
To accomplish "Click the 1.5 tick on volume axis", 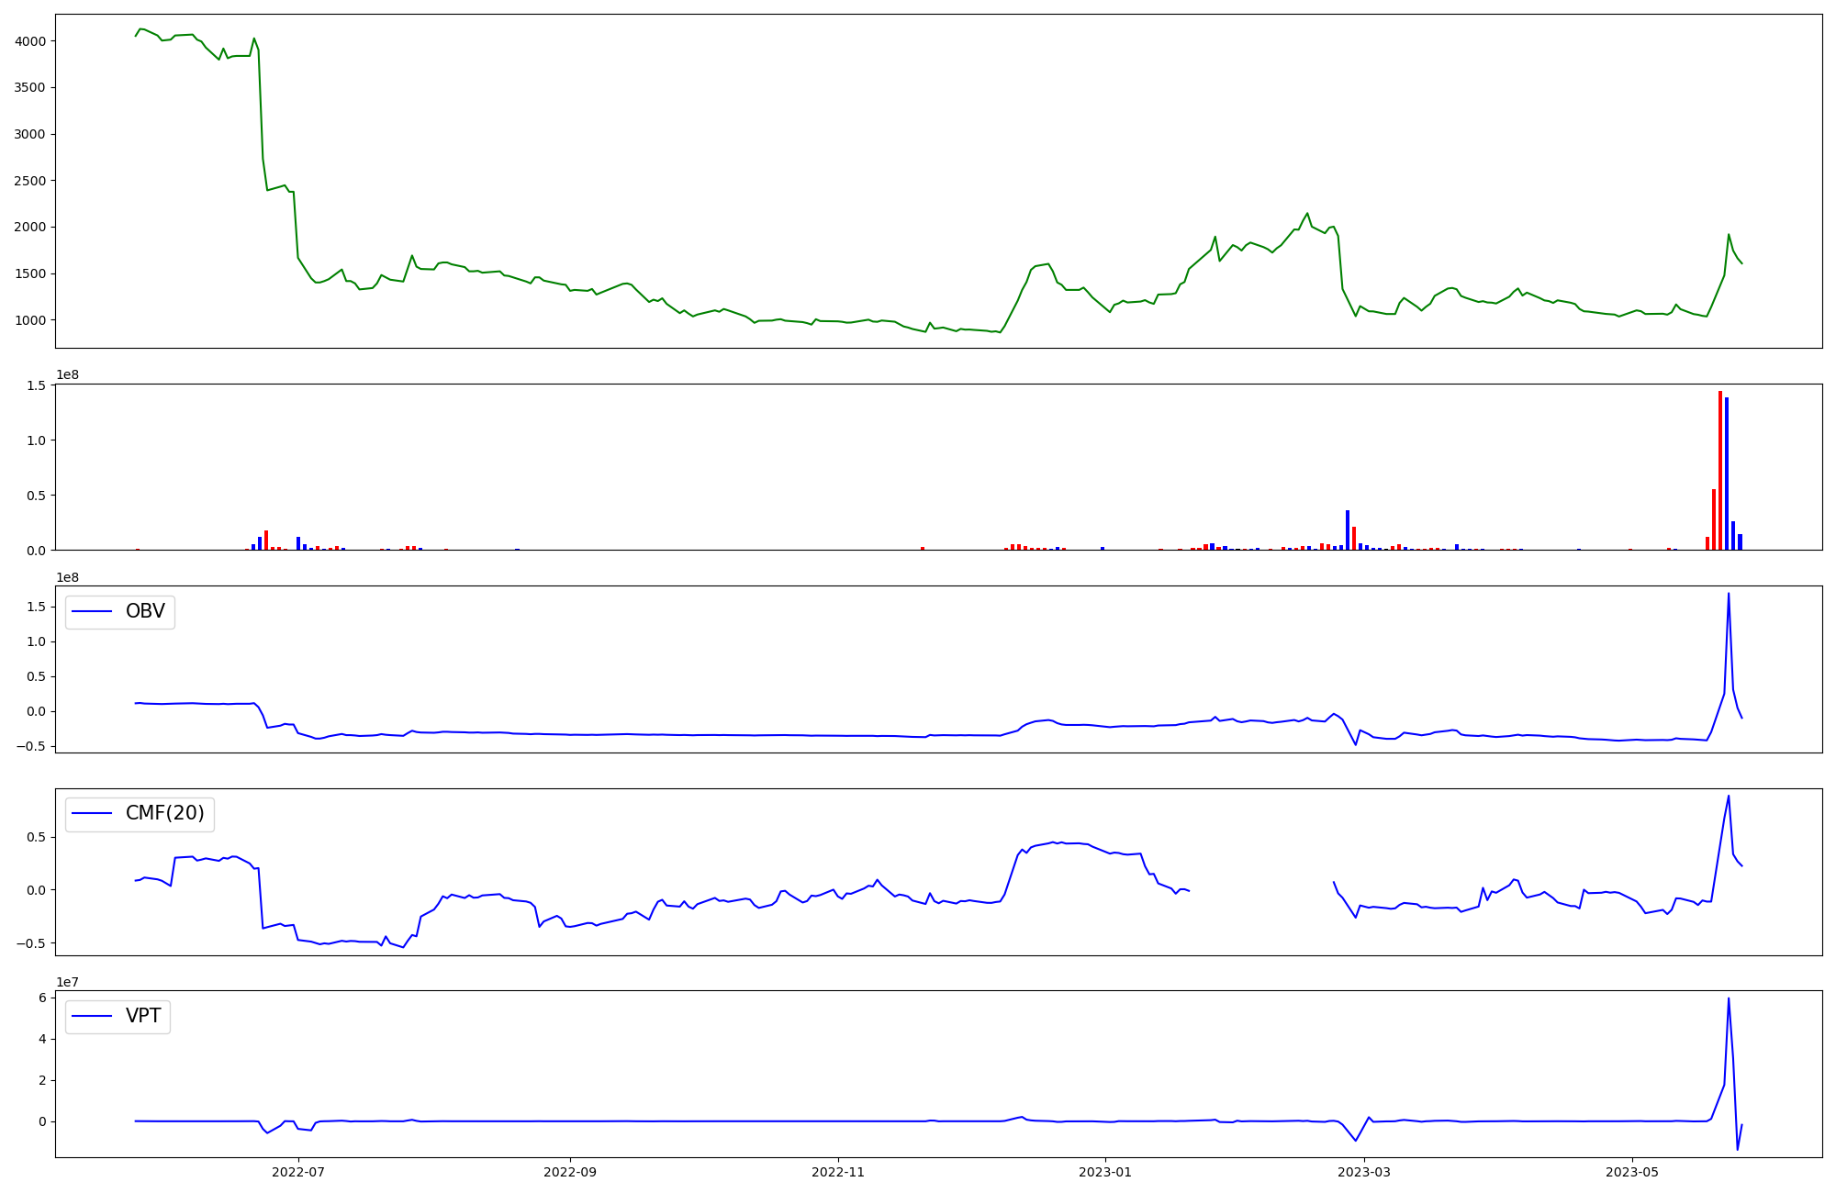I will [x=36, y=385].
